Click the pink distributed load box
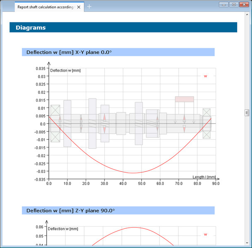Viewport: 252px width, 248px height. 184,99
